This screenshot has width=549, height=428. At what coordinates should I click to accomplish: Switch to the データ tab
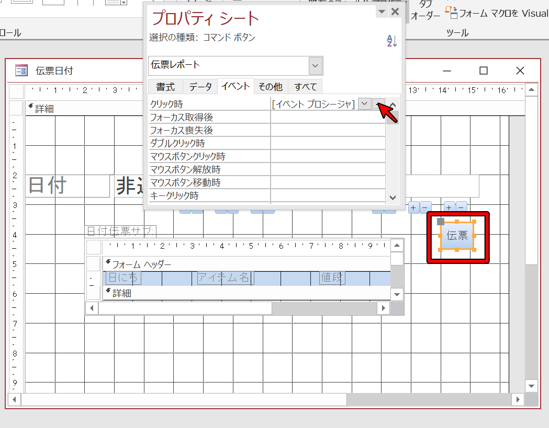(200, 87)
